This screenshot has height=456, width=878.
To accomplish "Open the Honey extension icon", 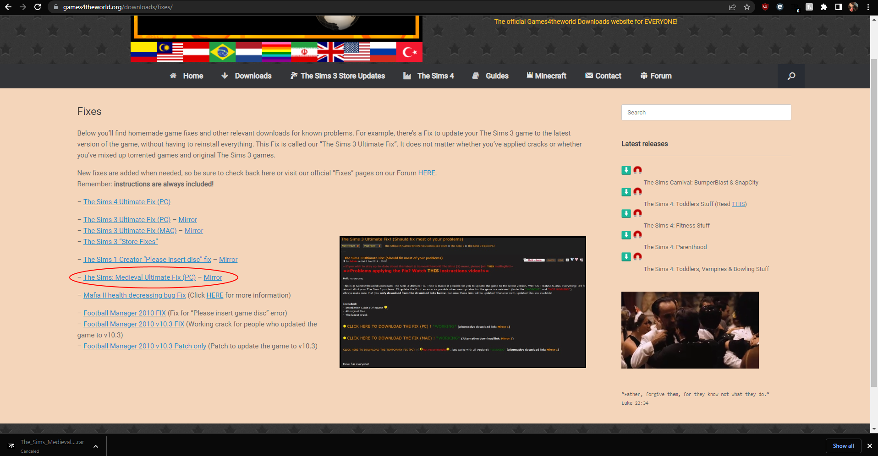I will 809,7.
